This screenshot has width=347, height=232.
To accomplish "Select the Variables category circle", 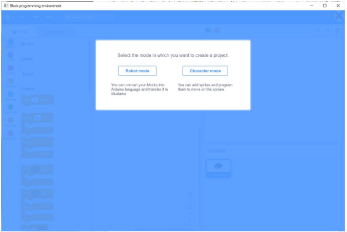I will click(x=10, y=120).
